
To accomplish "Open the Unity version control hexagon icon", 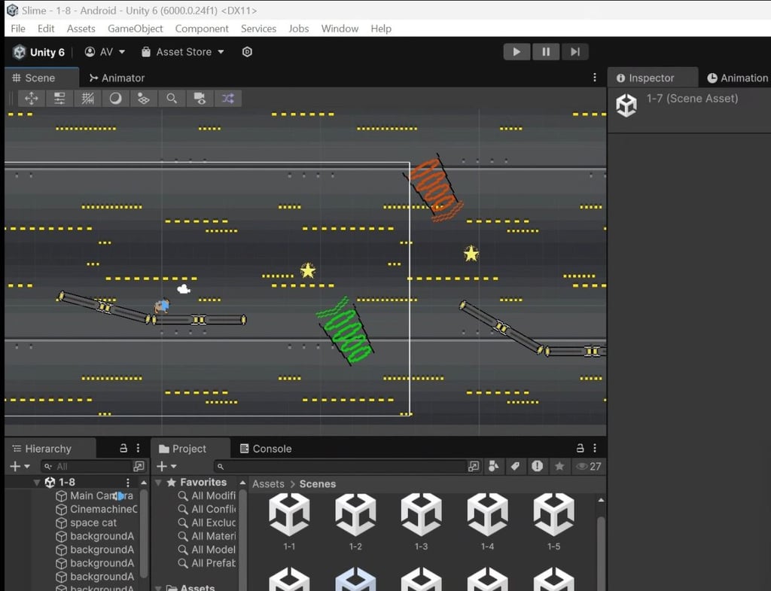I will pos(247,52).
